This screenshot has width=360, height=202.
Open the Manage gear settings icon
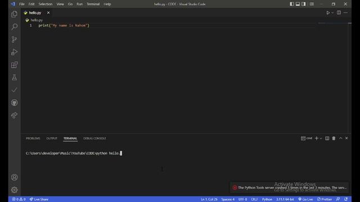(14, 190)
